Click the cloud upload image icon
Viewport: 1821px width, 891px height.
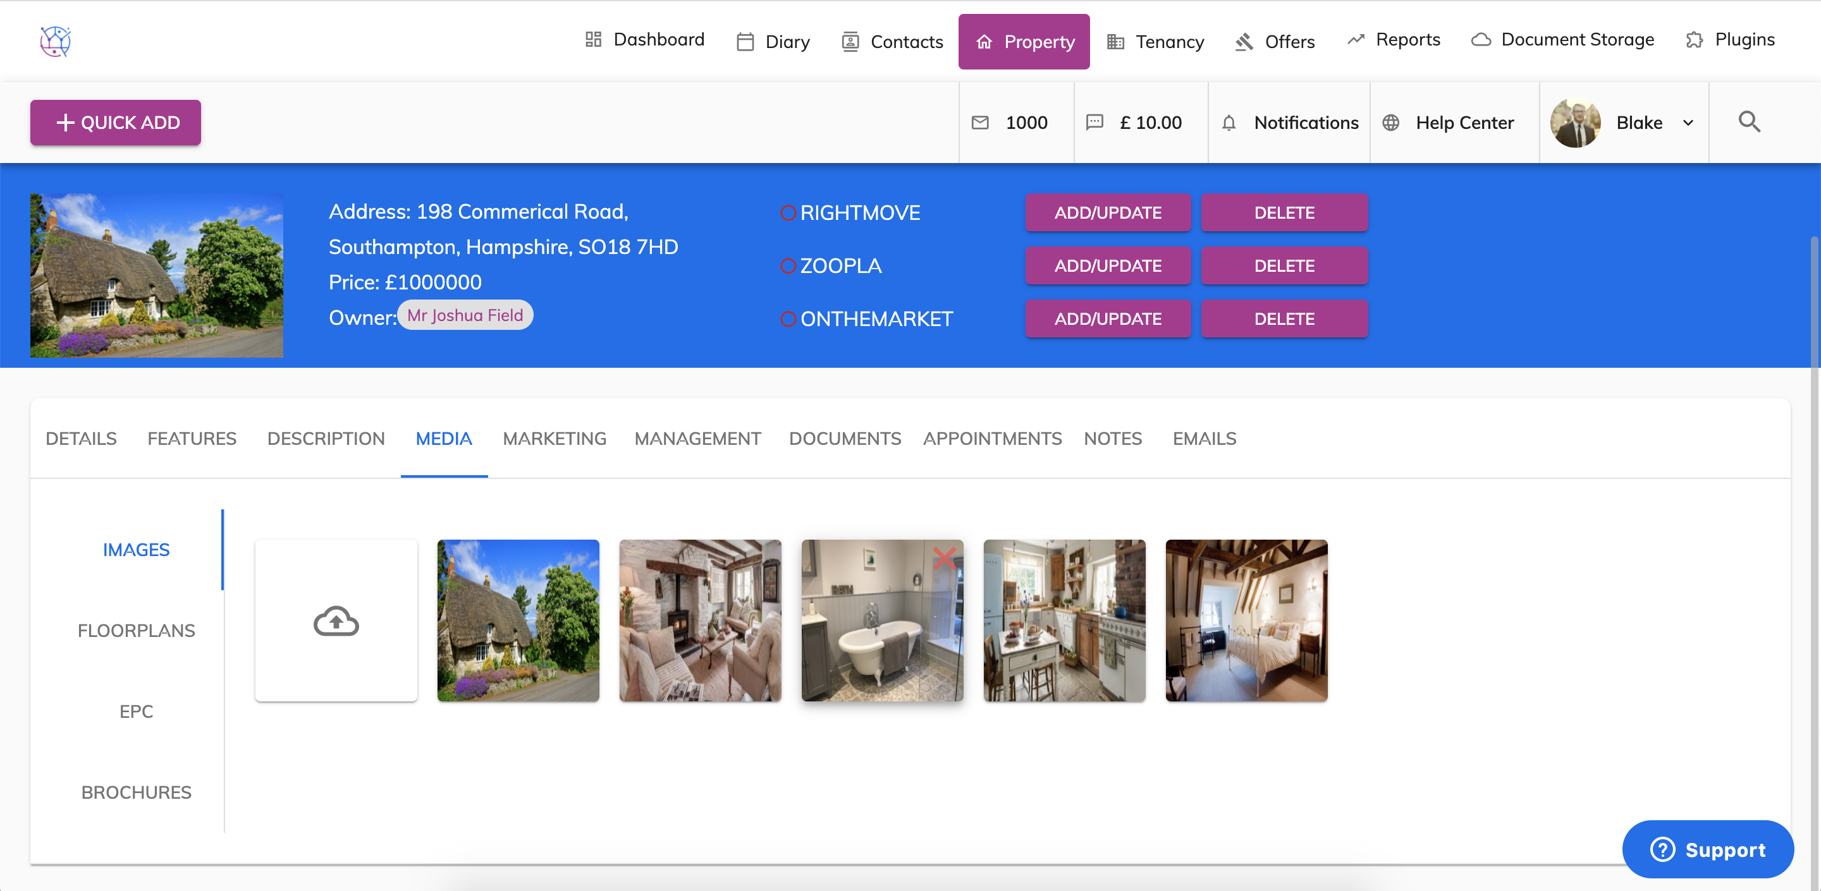pos(336,621)
